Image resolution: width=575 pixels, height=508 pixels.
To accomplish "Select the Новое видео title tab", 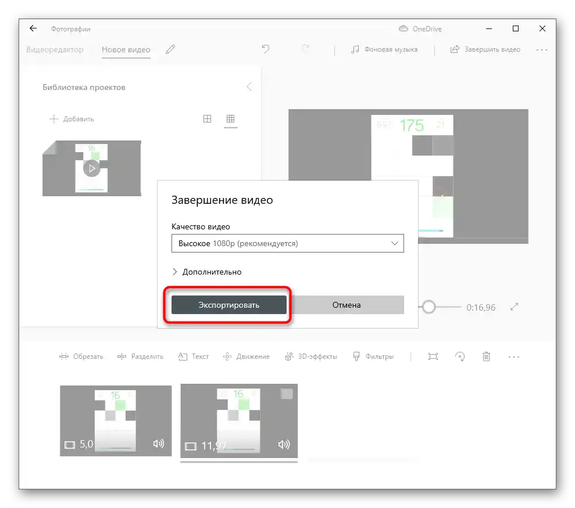I will 126,49.
